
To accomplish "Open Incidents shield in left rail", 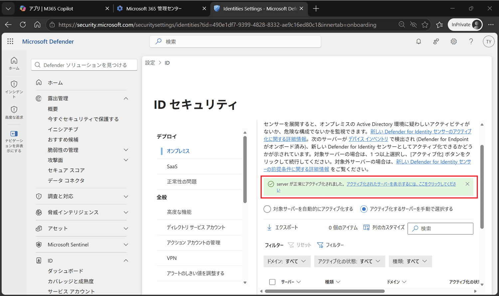I will click(14, 89).
